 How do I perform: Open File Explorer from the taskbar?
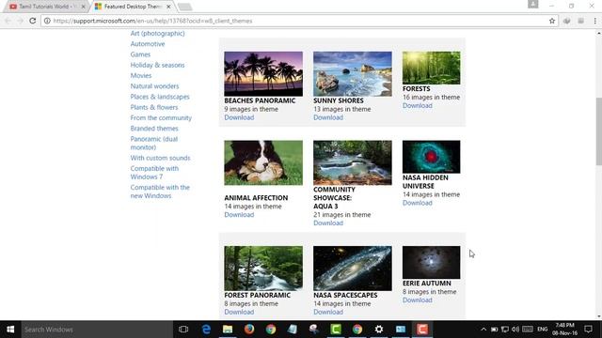point(228,330)
